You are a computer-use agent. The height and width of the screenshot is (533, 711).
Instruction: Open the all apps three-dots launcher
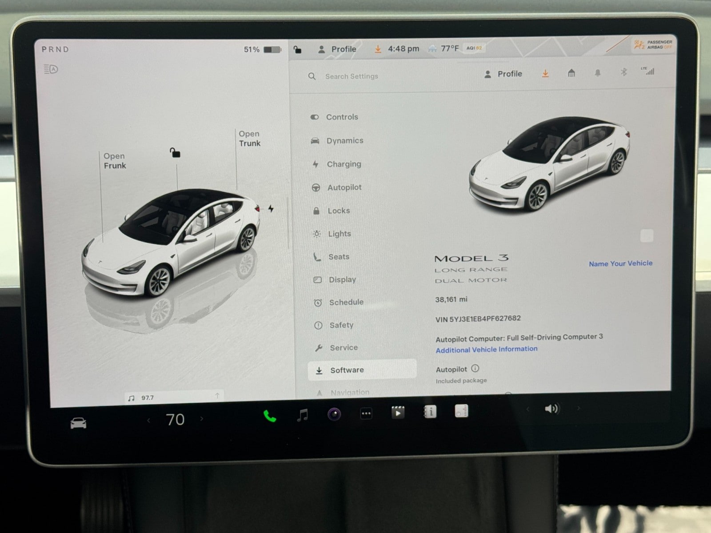(366, 414)
